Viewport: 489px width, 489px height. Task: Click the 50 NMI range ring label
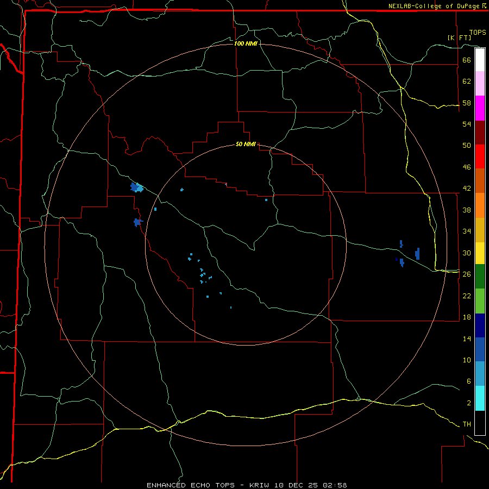[x=246, y=144]
